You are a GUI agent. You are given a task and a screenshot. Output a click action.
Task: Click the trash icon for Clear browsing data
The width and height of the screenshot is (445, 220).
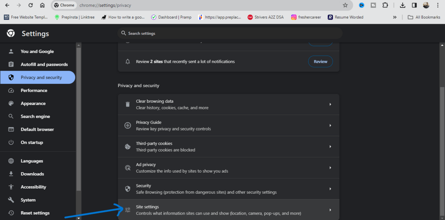click(128, 104)
